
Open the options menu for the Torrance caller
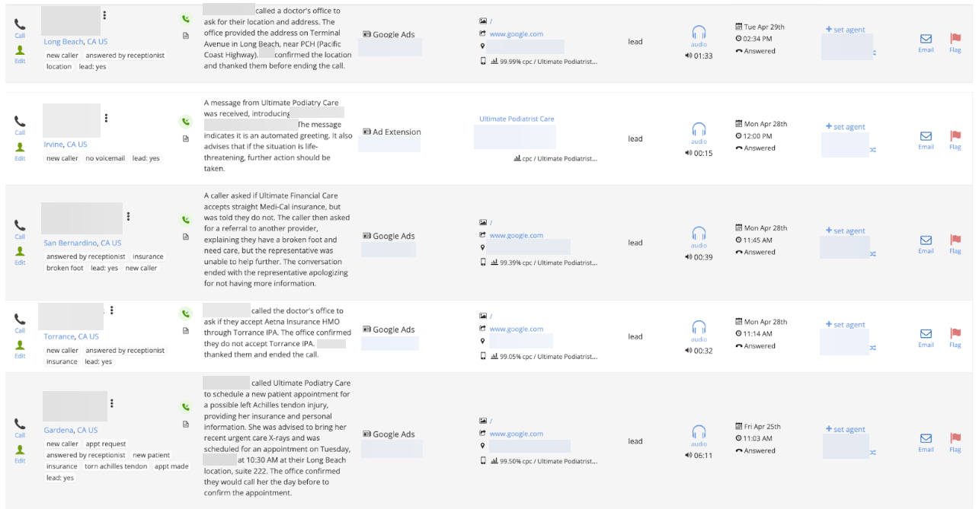tap(112, 310)
